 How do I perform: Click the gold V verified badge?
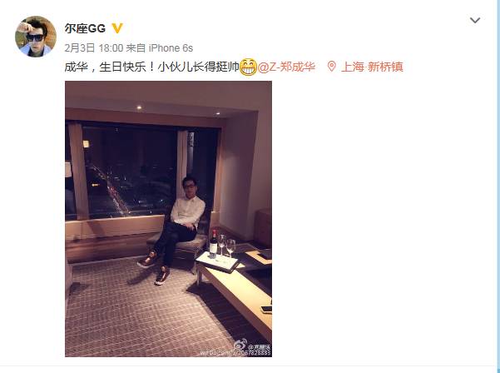[117, 28]
